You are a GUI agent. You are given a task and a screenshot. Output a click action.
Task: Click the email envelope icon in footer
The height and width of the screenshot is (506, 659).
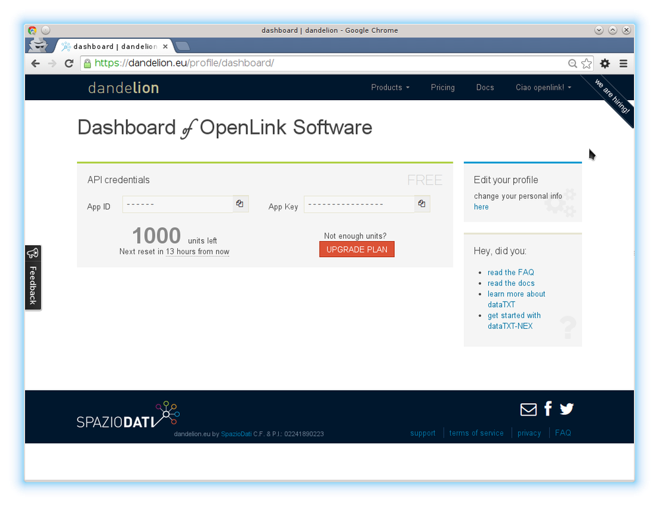(529, 409)
